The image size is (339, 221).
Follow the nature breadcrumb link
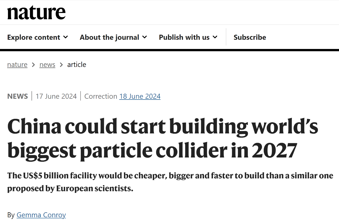pyautogui.click(x=17, y=65)
